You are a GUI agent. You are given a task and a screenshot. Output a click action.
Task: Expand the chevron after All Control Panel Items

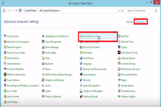61,11
